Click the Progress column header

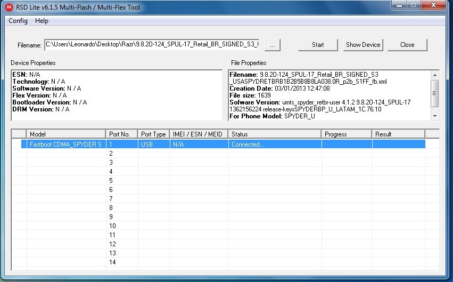(x=347, y=134)
